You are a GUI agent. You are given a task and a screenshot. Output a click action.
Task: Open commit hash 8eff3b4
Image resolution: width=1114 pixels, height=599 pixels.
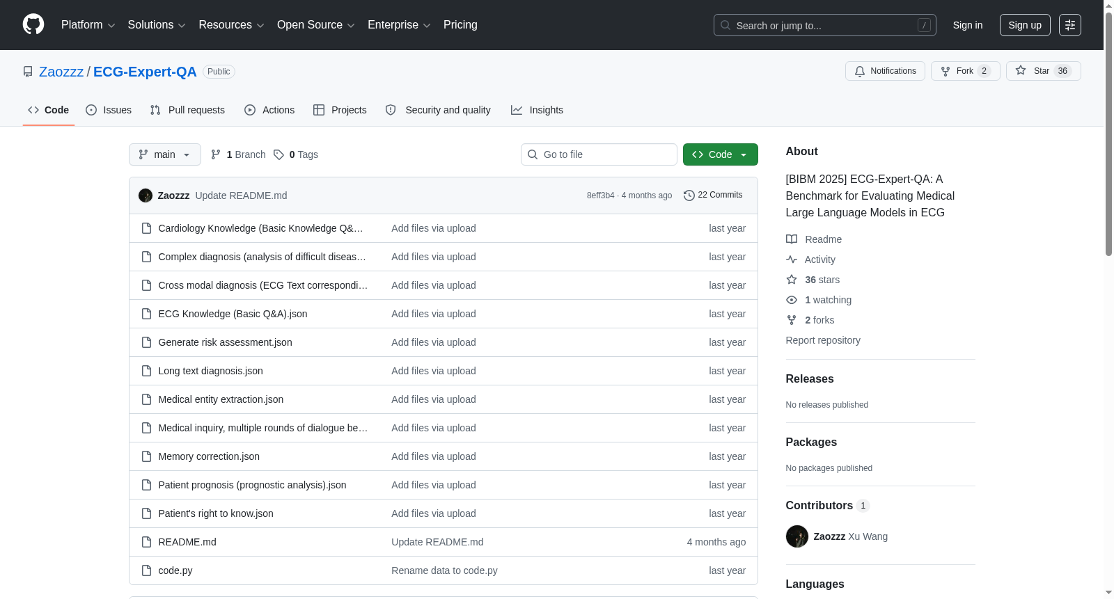pos(600,195)
